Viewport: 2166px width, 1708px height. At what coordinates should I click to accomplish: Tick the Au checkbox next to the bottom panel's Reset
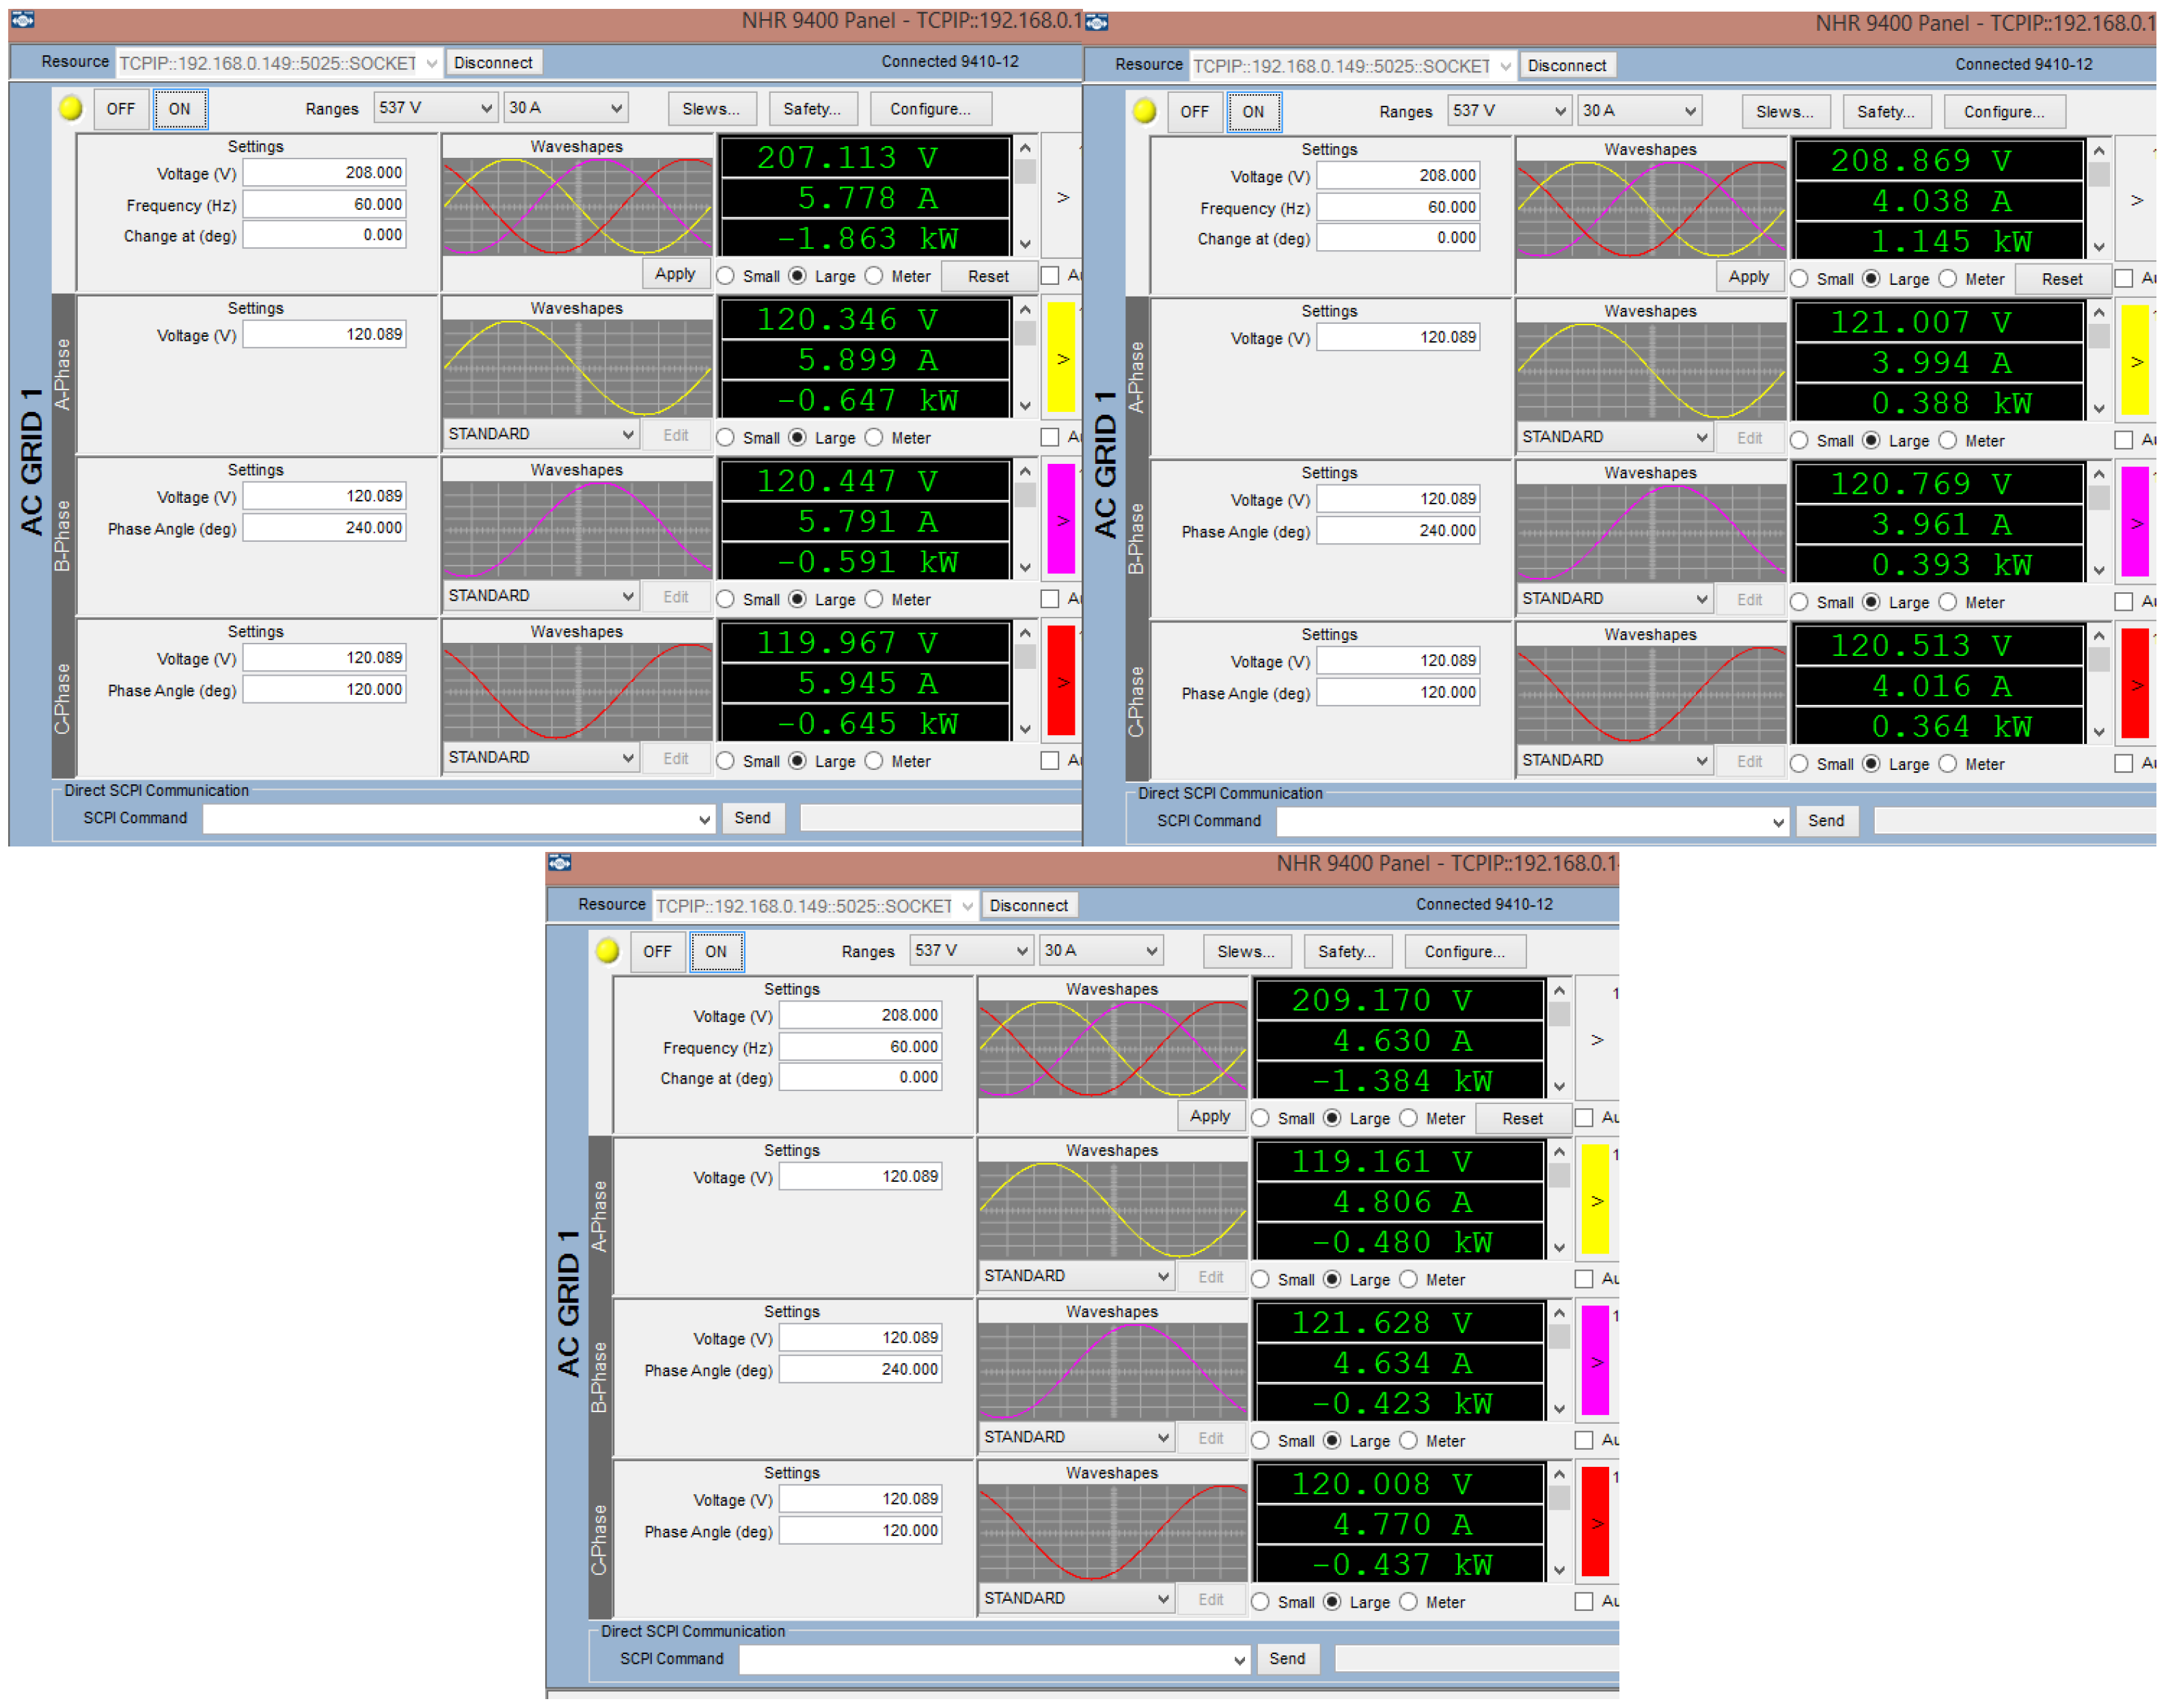coord(1585,1118)
